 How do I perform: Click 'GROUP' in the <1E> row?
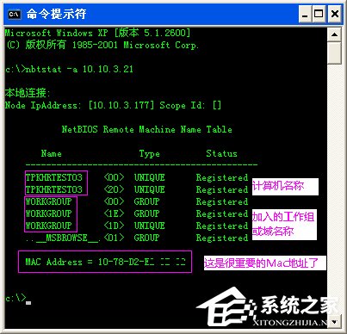click(146, 213)
